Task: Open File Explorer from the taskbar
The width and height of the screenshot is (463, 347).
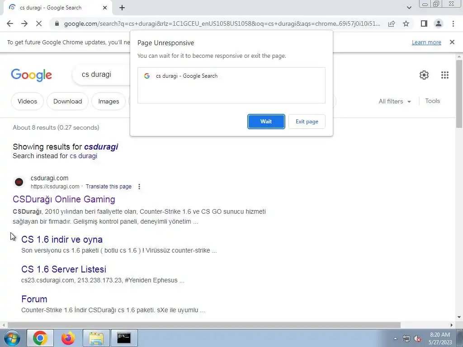Action: coord(96,338)
